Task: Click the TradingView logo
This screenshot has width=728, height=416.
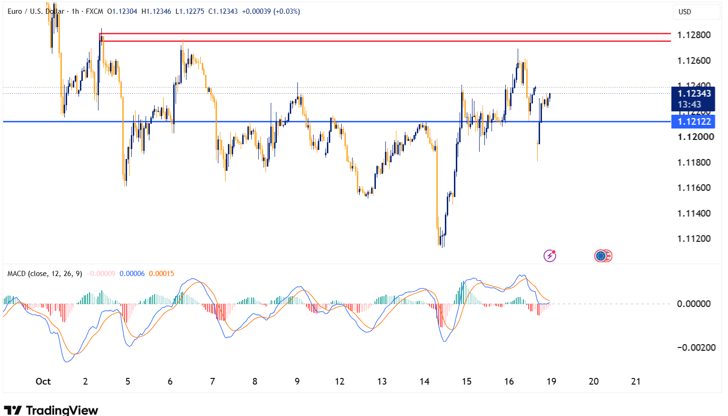Action: point(51,410)
